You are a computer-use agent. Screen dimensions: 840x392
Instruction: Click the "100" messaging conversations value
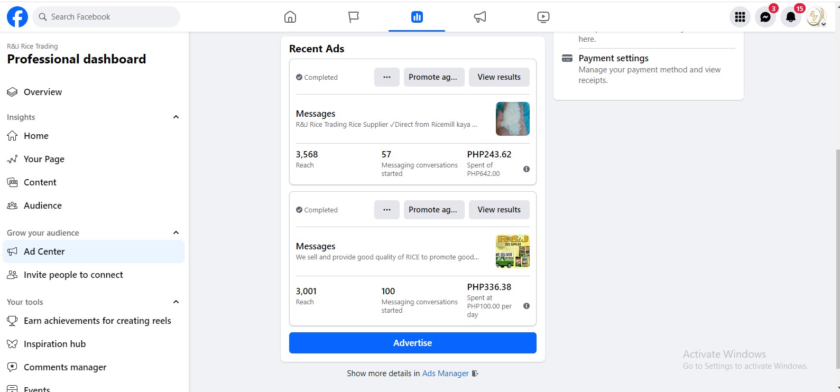388,291
